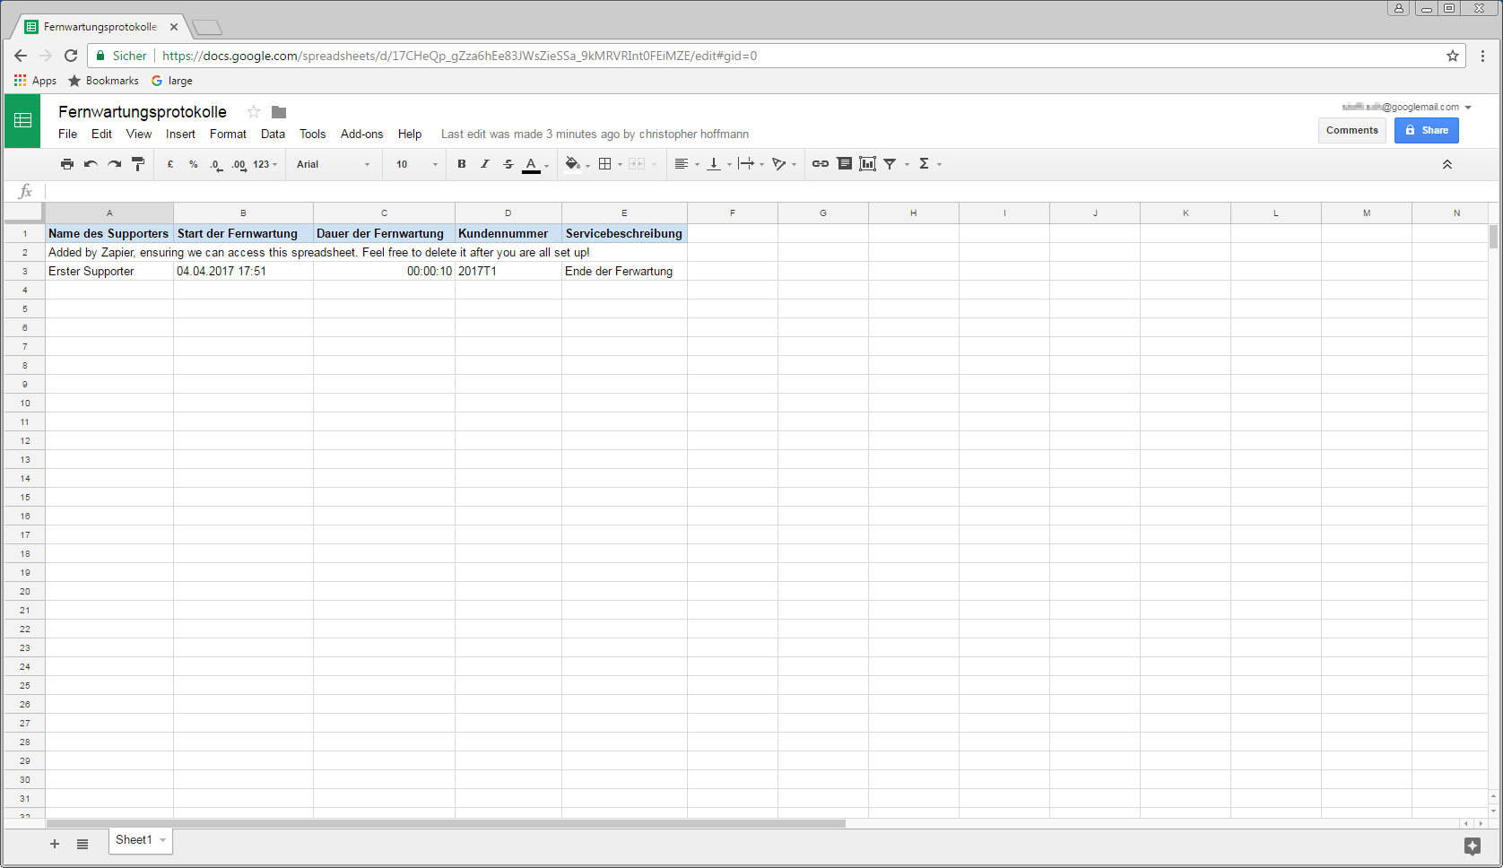Viewport: 1503px width, 868px height.
Task: Click the Print icon in toolbar
Action: (x=67, y=164)
